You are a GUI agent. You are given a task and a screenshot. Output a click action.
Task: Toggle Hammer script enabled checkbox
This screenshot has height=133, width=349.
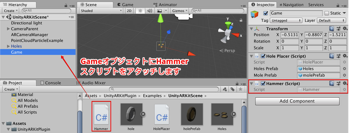pyautogui.click(x=263, y=83)
